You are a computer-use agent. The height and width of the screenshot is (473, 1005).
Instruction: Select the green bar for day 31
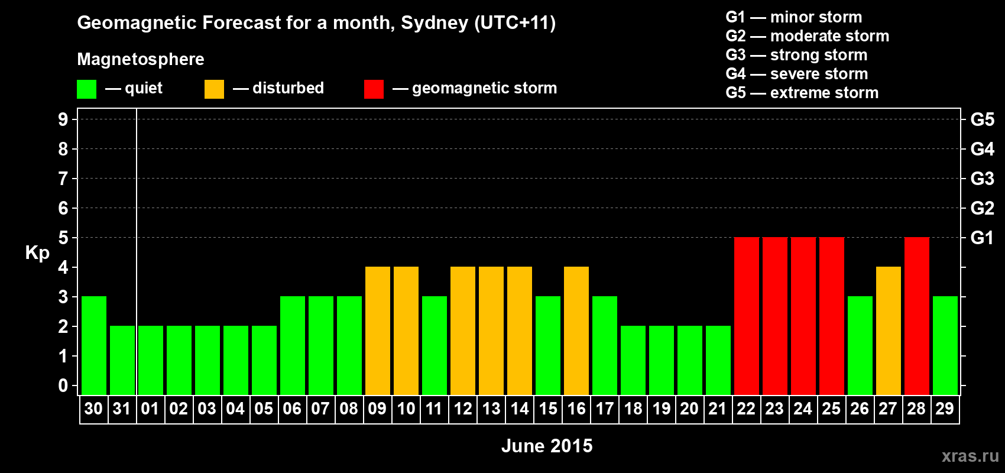pyautogui.click(x=122, y=360)
